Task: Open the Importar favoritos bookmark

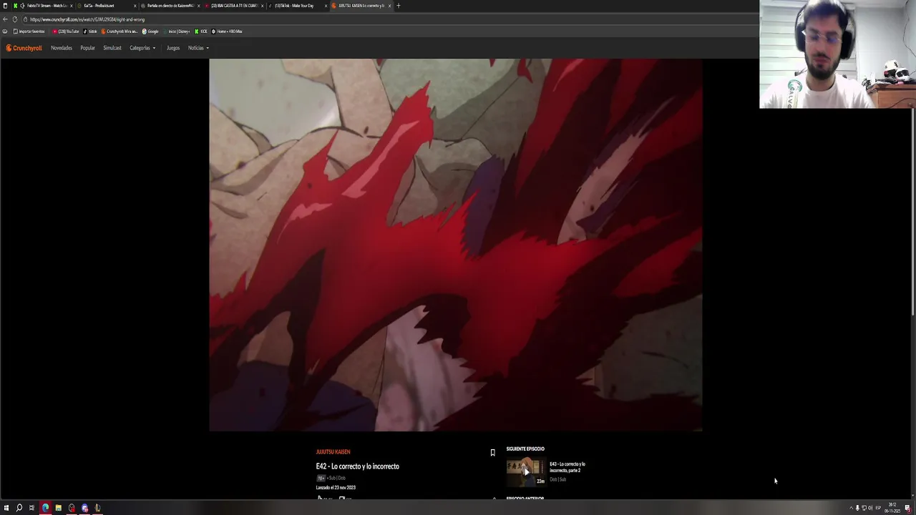Action: 29,31
